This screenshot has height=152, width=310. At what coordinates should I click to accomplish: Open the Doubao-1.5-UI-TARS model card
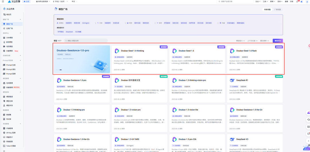point(139,143)
